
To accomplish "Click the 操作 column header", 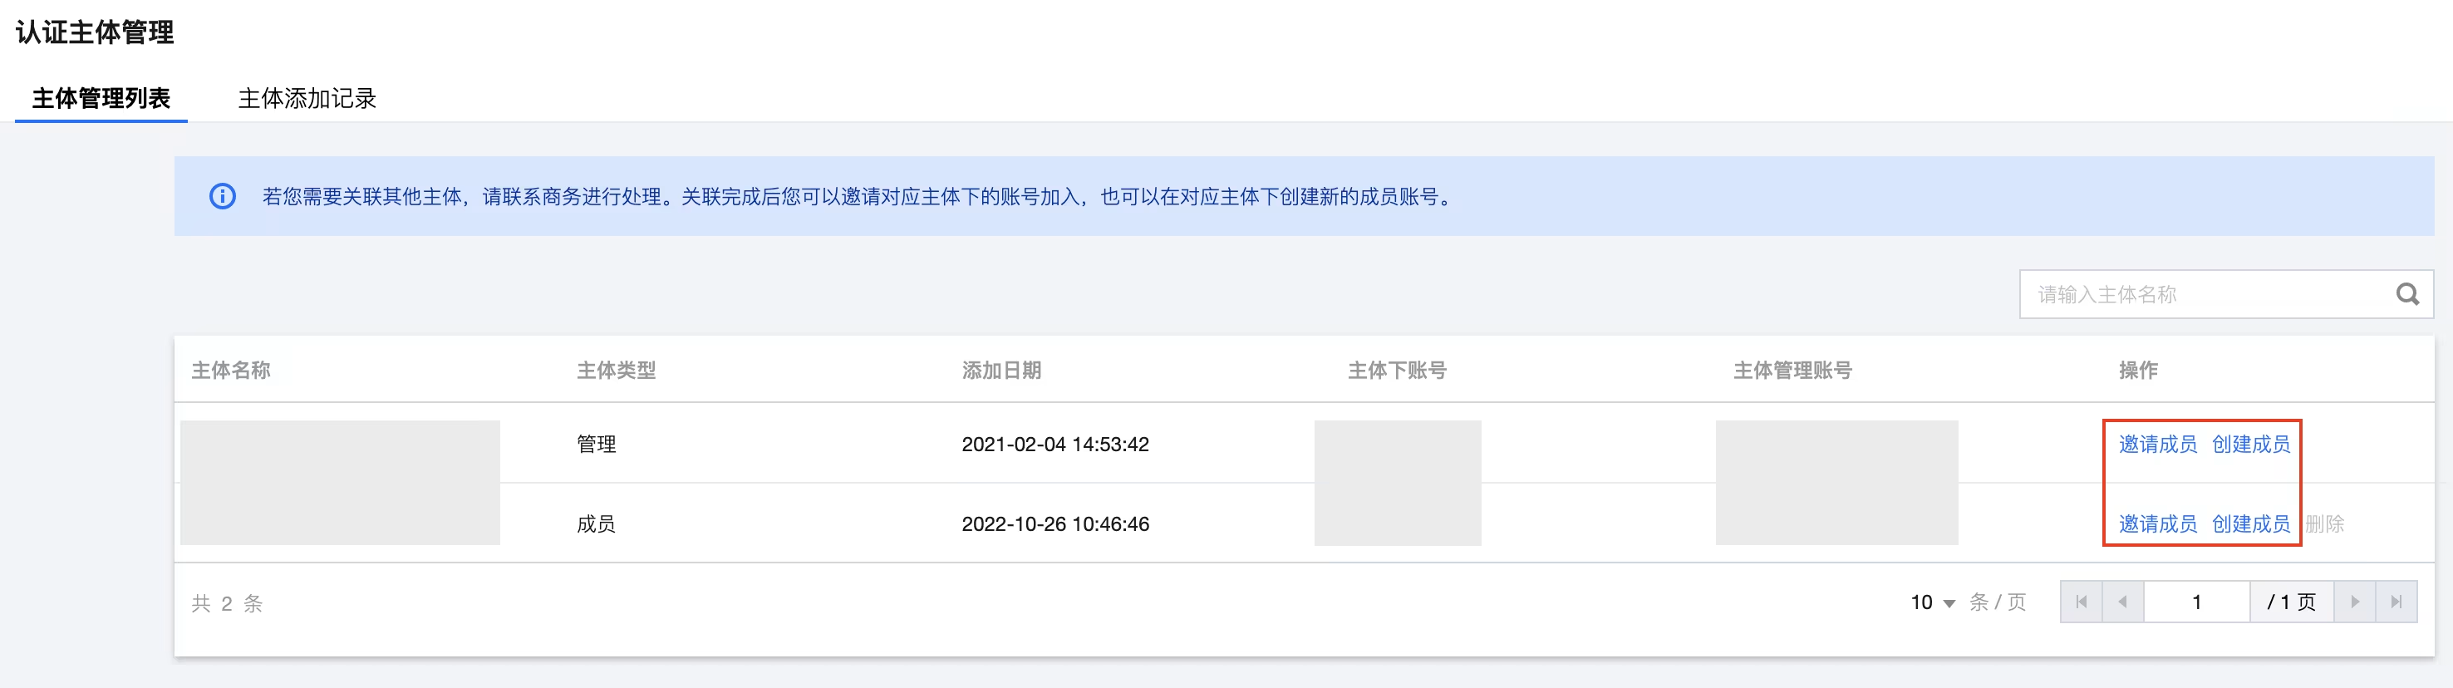I will click(x=2138, y=370).
